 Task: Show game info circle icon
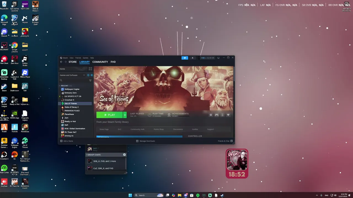[222, 115]
